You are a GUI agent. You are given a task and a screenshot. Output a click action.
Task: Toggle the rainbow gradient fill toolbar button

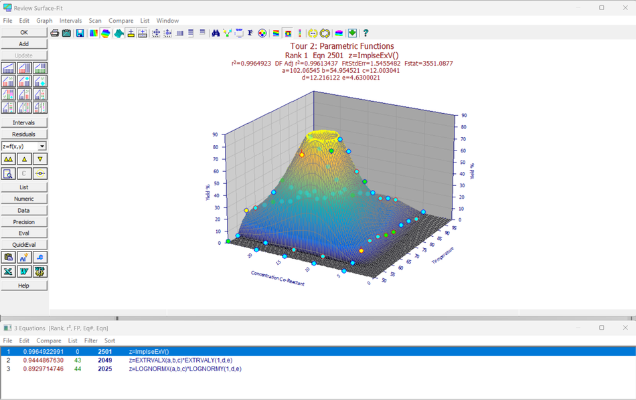point(93,33)
